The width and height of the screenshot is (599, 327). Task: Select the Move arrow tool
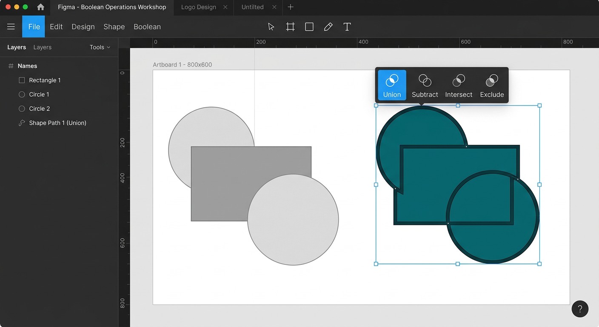click(x=271, y=27)
